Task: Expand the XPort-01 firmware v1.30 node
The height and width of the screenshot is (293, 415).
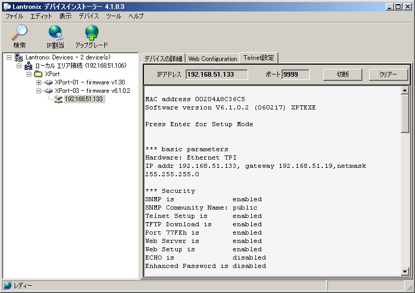Action: click(39, 82)
